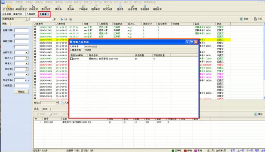Click the app logo icon in title bar
This screenshot has width=265, height=152.
pyautogui.click(x=3, y=2)
